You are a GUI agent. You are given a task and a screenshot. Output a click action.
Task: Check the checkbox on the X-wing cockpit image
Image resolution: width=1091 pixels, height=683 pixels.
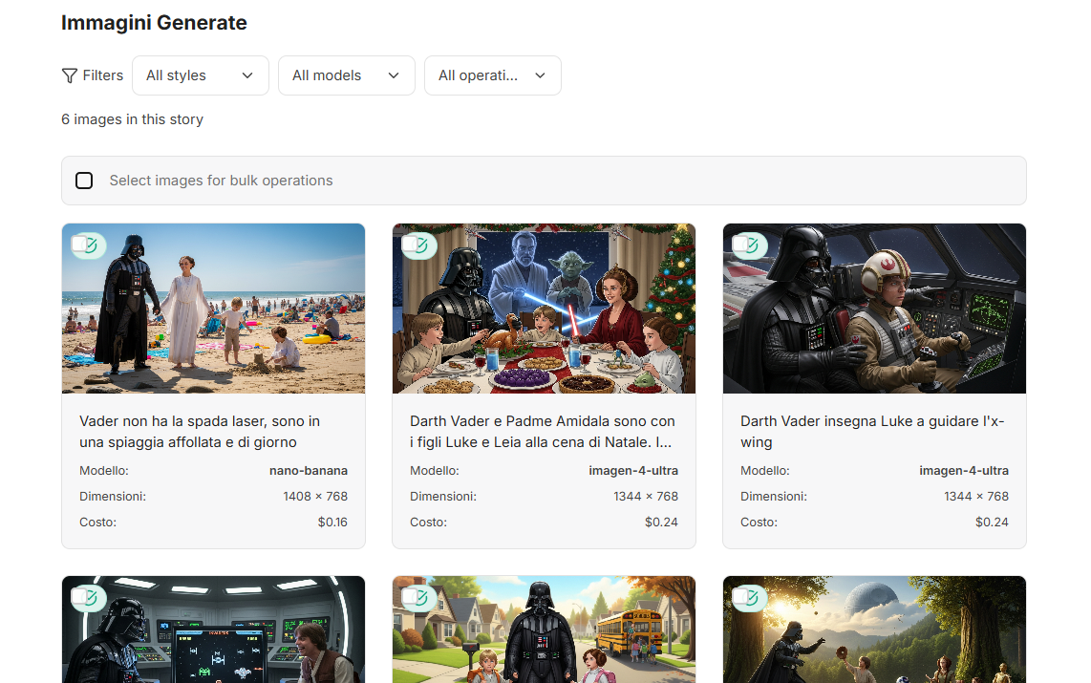739,245
